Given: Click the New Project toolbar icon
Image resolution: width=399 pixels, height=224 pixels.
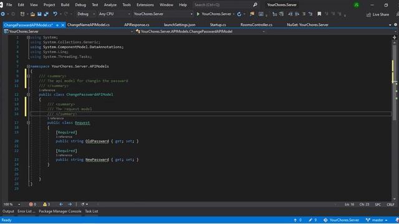Looking at the screenshot, I should pos(22,14).
